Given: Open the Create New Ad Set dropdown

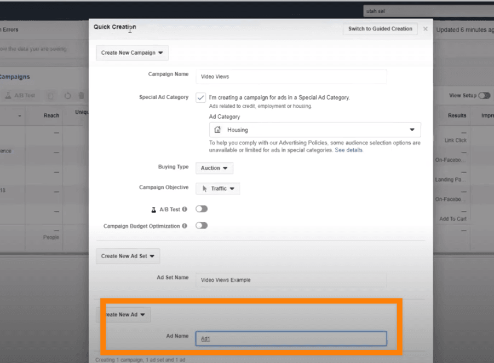Looking at the screenshot, I should 128,256.
